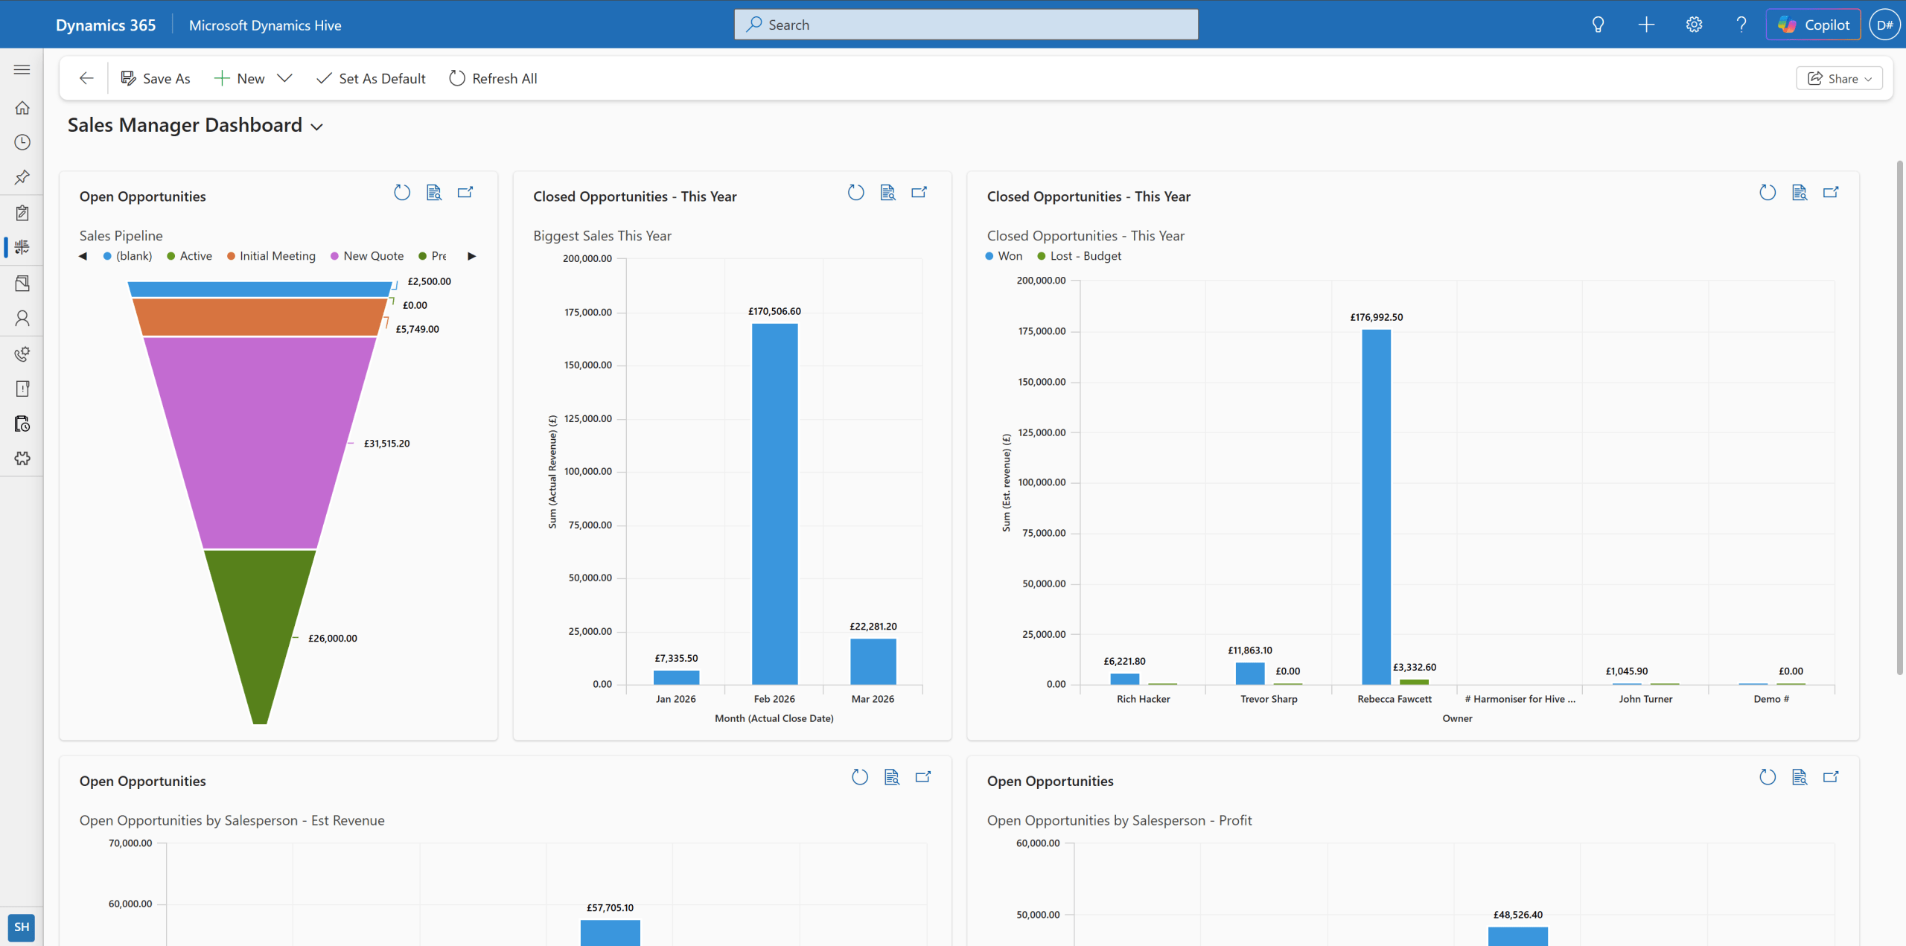1906x946 pixels.
Task: Click the Save As button
Action: coord(155,78)
